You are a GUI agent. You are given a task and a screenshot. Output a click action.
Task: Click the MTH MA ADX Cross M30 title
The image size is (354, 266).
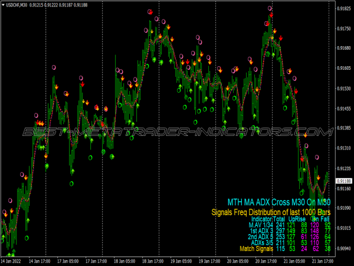click(x=279, y=202)
